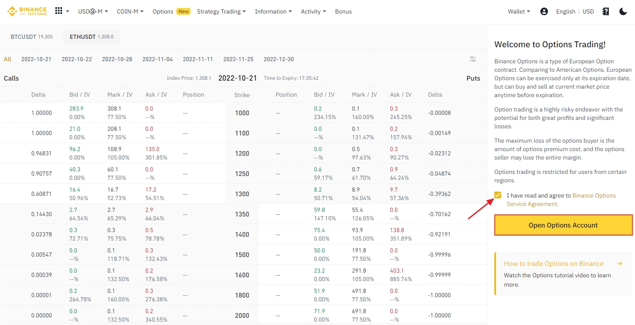Screen dimensions: 635x325
Task: Click the 2000 strike row
Action: (244, 315)
